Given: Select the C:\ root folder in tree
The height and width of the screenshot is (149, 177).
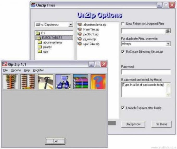Looking at the screenshot, I should [43, 33].
